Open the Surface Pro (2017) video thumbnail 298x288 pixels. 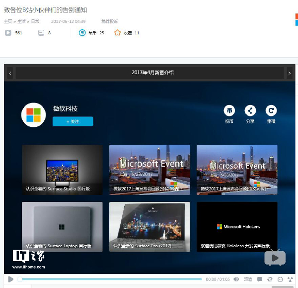tap(149, 227)
